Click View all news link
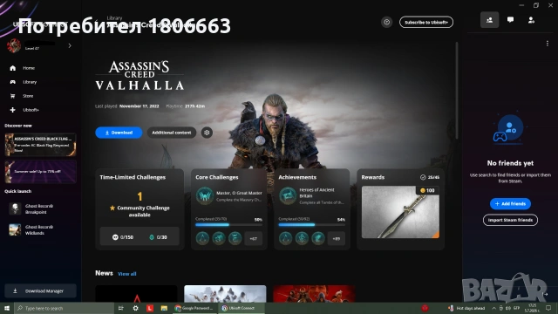This screenshot has height=314, width=558. click(126, 274)
